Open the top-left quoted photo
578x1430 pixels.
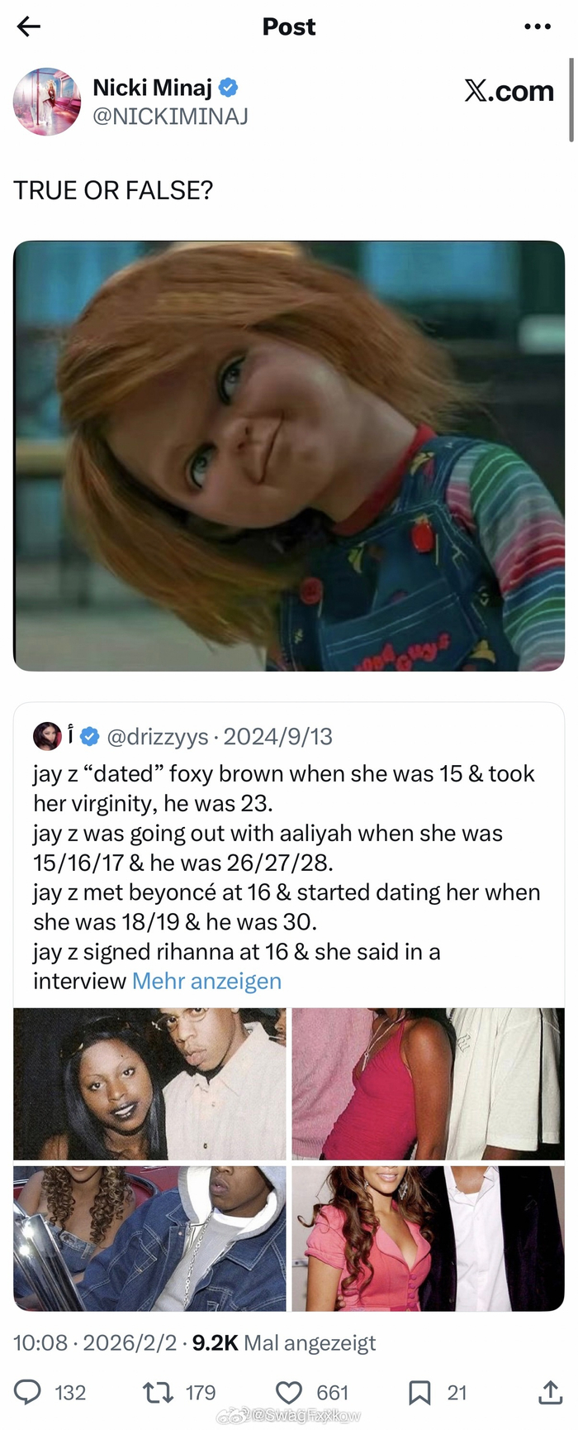point(149,1083)
